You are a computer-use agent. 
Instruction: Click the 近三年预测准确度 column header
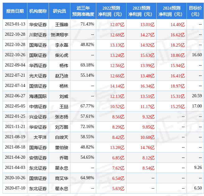[x=83, y=11]
